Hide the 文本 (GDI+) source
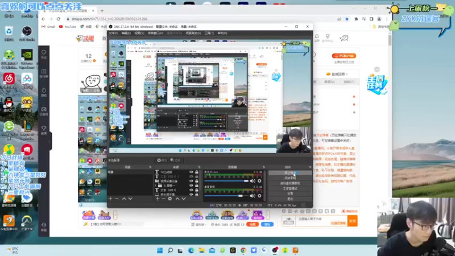 click(191, 190)
